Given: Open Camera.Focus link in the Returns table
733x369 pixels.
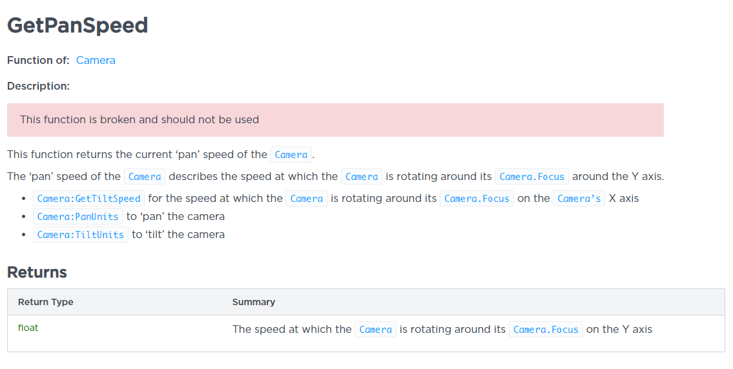Looking at the screenshot, I should point(546,329).
